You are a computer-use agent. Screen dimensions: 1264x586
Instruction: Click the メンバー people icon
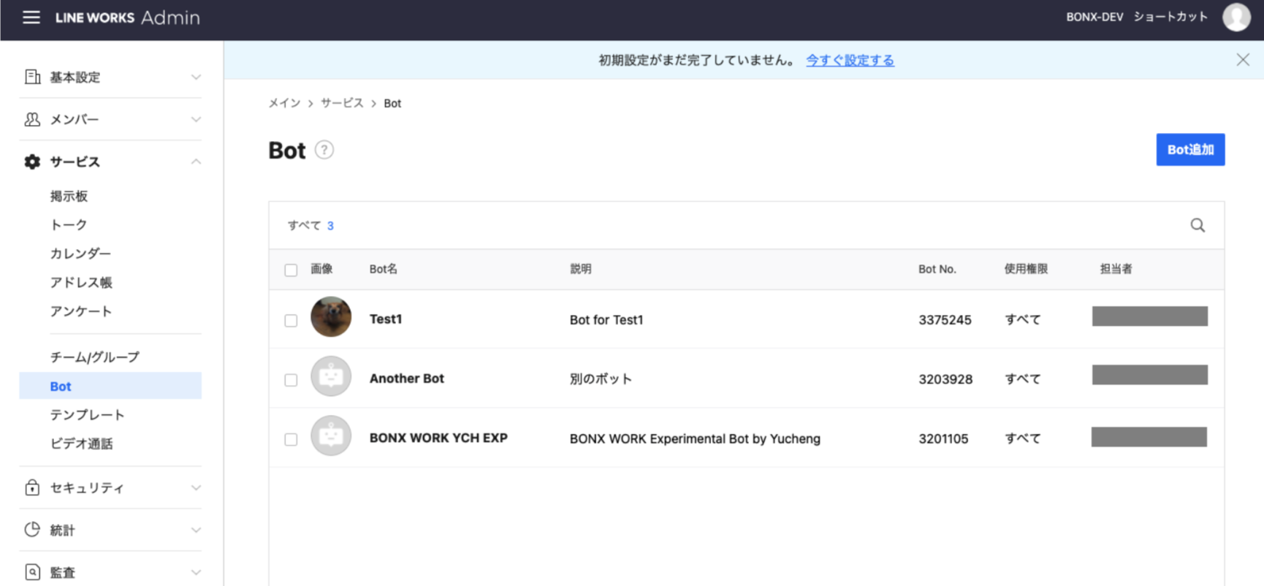[x=32, y=119]
